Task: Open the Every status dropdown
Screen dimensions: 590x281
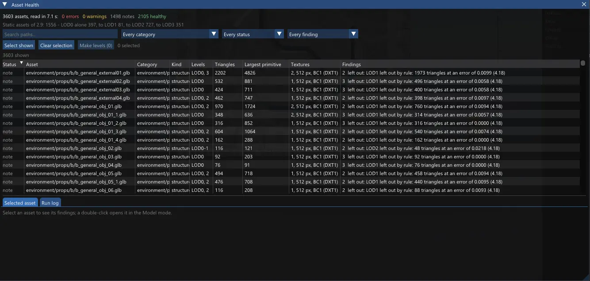Action: tap(253, 34)
